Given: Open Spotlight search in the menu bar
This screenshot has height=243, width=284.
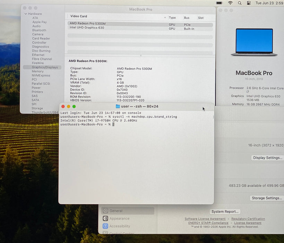Looking at the screenshot, I should [x=240, y=3].
